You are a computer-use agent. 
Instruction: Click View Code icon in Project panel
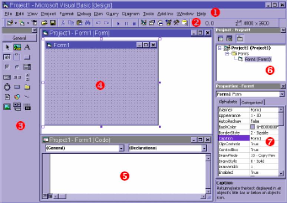(x=221, y=38)
